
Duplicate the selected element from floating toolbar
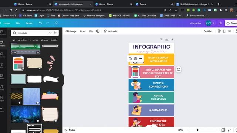(x=130, y=58)
